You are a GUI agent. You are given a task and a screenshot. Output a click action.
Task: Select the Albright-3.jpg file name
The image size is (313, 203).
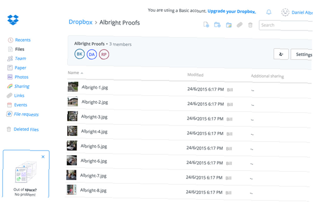pyautogui.click(x=94, y=117)
